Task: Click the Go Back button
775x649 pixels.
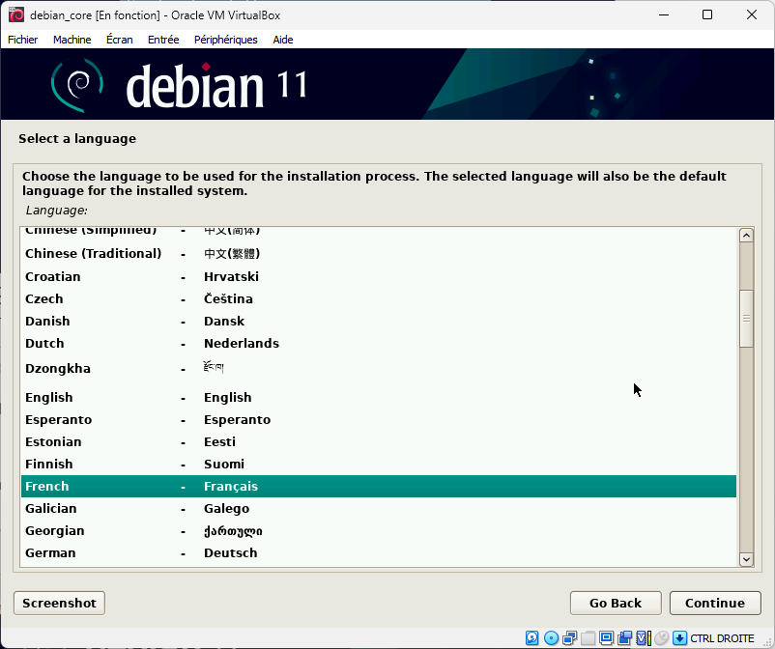Action: click(x=616, y=603)
